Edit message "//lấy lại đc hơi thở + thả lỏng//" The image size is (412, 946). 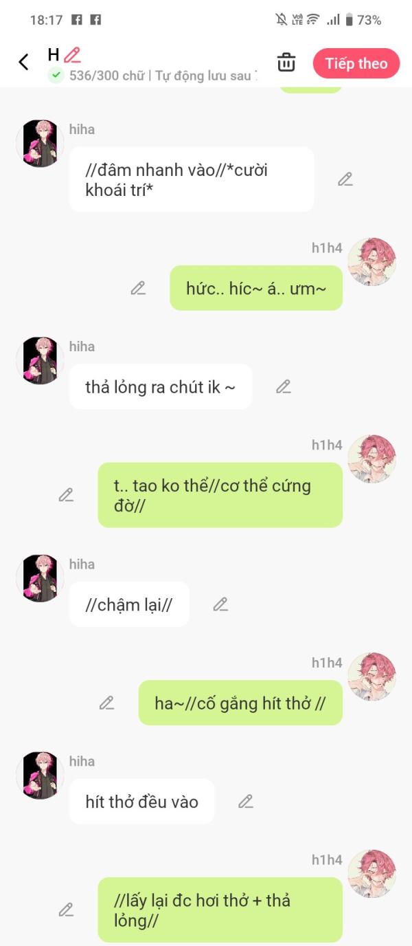66,910
